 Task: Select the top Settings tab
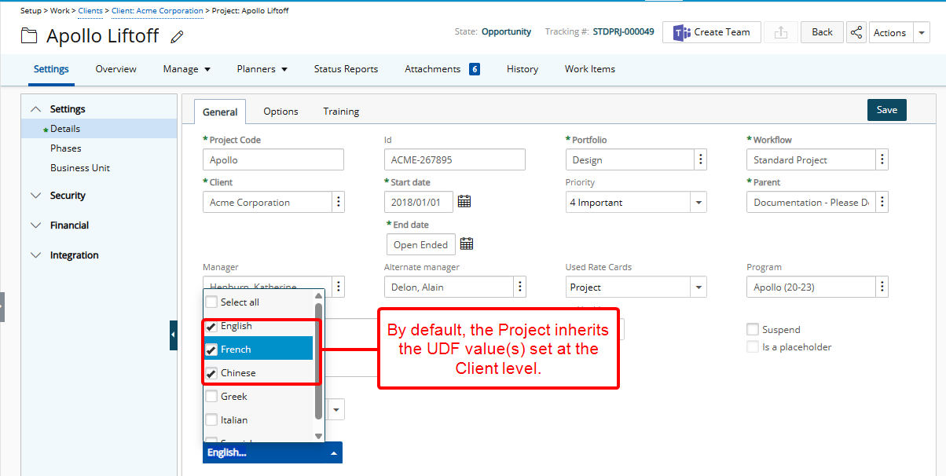tap(51, 69)
